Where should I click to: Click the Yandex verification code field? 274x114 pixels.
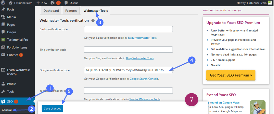[x=128, y=90]
